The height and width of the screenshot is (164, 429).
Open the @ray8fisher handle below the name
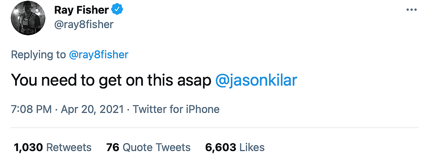[x=84, y=24]
